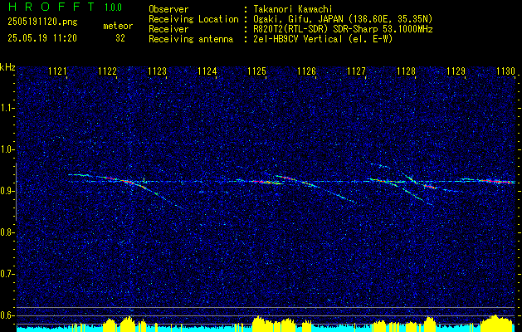Click the 1126 time marker
This screenshot has width=522, height=332.
(306, 71)
